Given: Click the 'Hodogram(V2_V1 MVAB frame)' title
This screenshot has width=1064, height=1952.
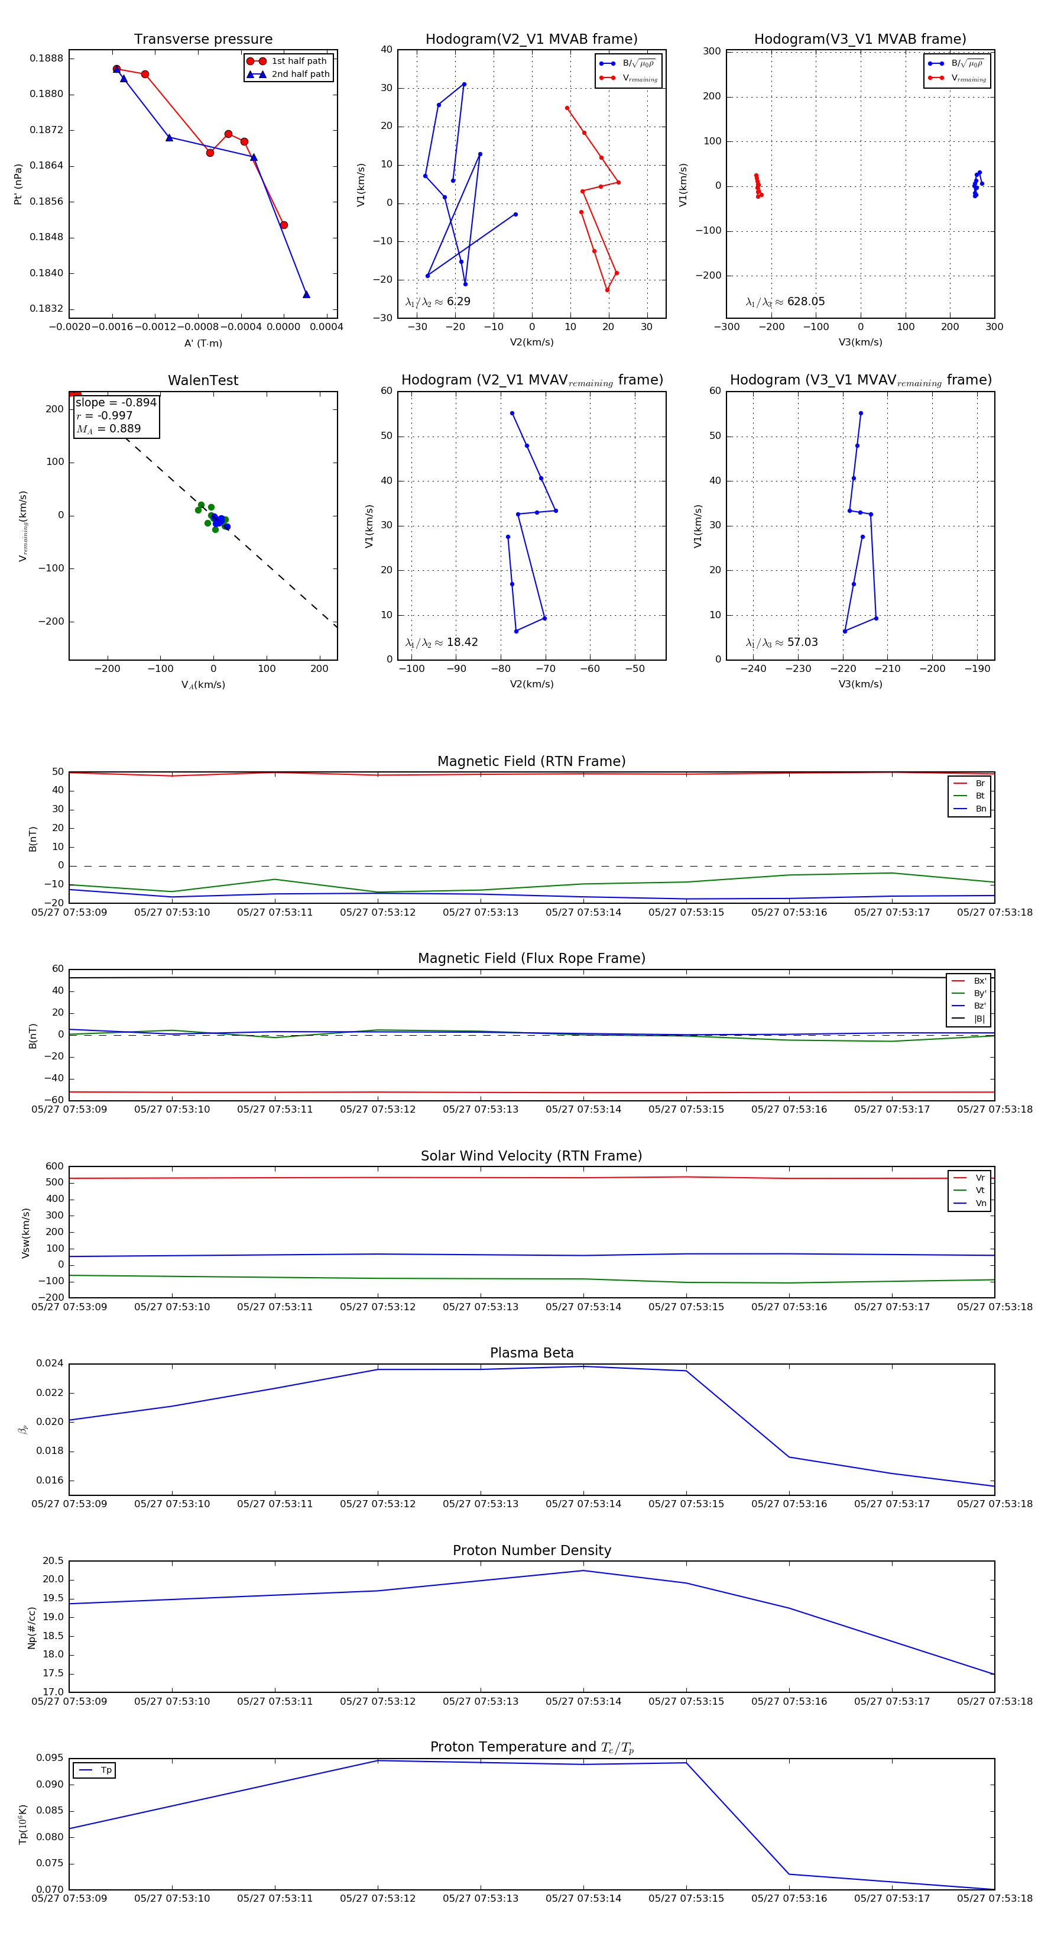Looking at the screenshot, I should [531, 40].
